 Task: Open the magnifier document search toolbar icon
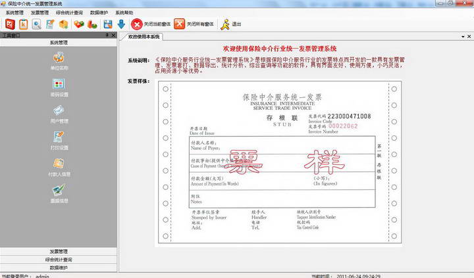pyautogui.click(x=37, y=24)
